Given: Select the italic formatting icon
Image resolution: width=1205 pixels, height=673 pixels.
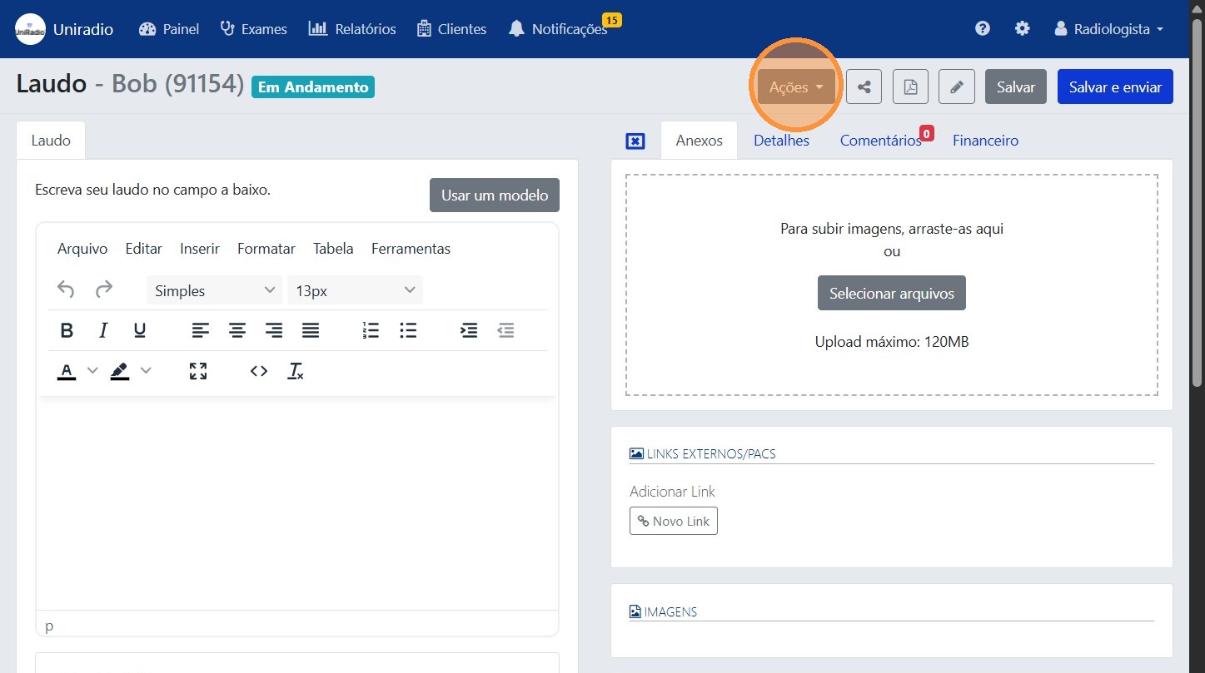Looking at the screenshot, I should point(103,329).
